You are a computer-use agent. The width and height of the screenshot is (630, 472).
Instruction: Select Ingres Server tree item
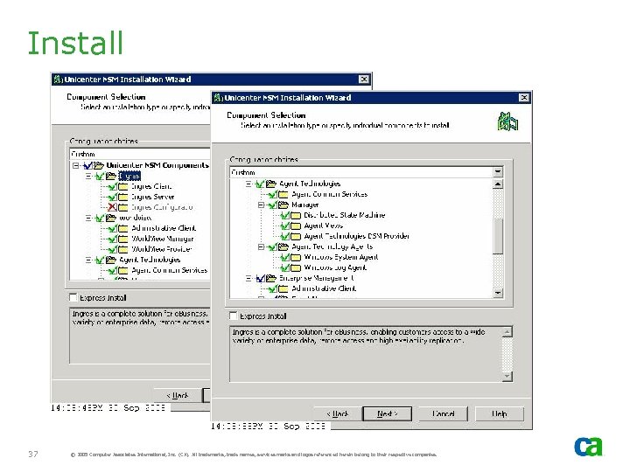pyautogui.click(x=152, y=197)
